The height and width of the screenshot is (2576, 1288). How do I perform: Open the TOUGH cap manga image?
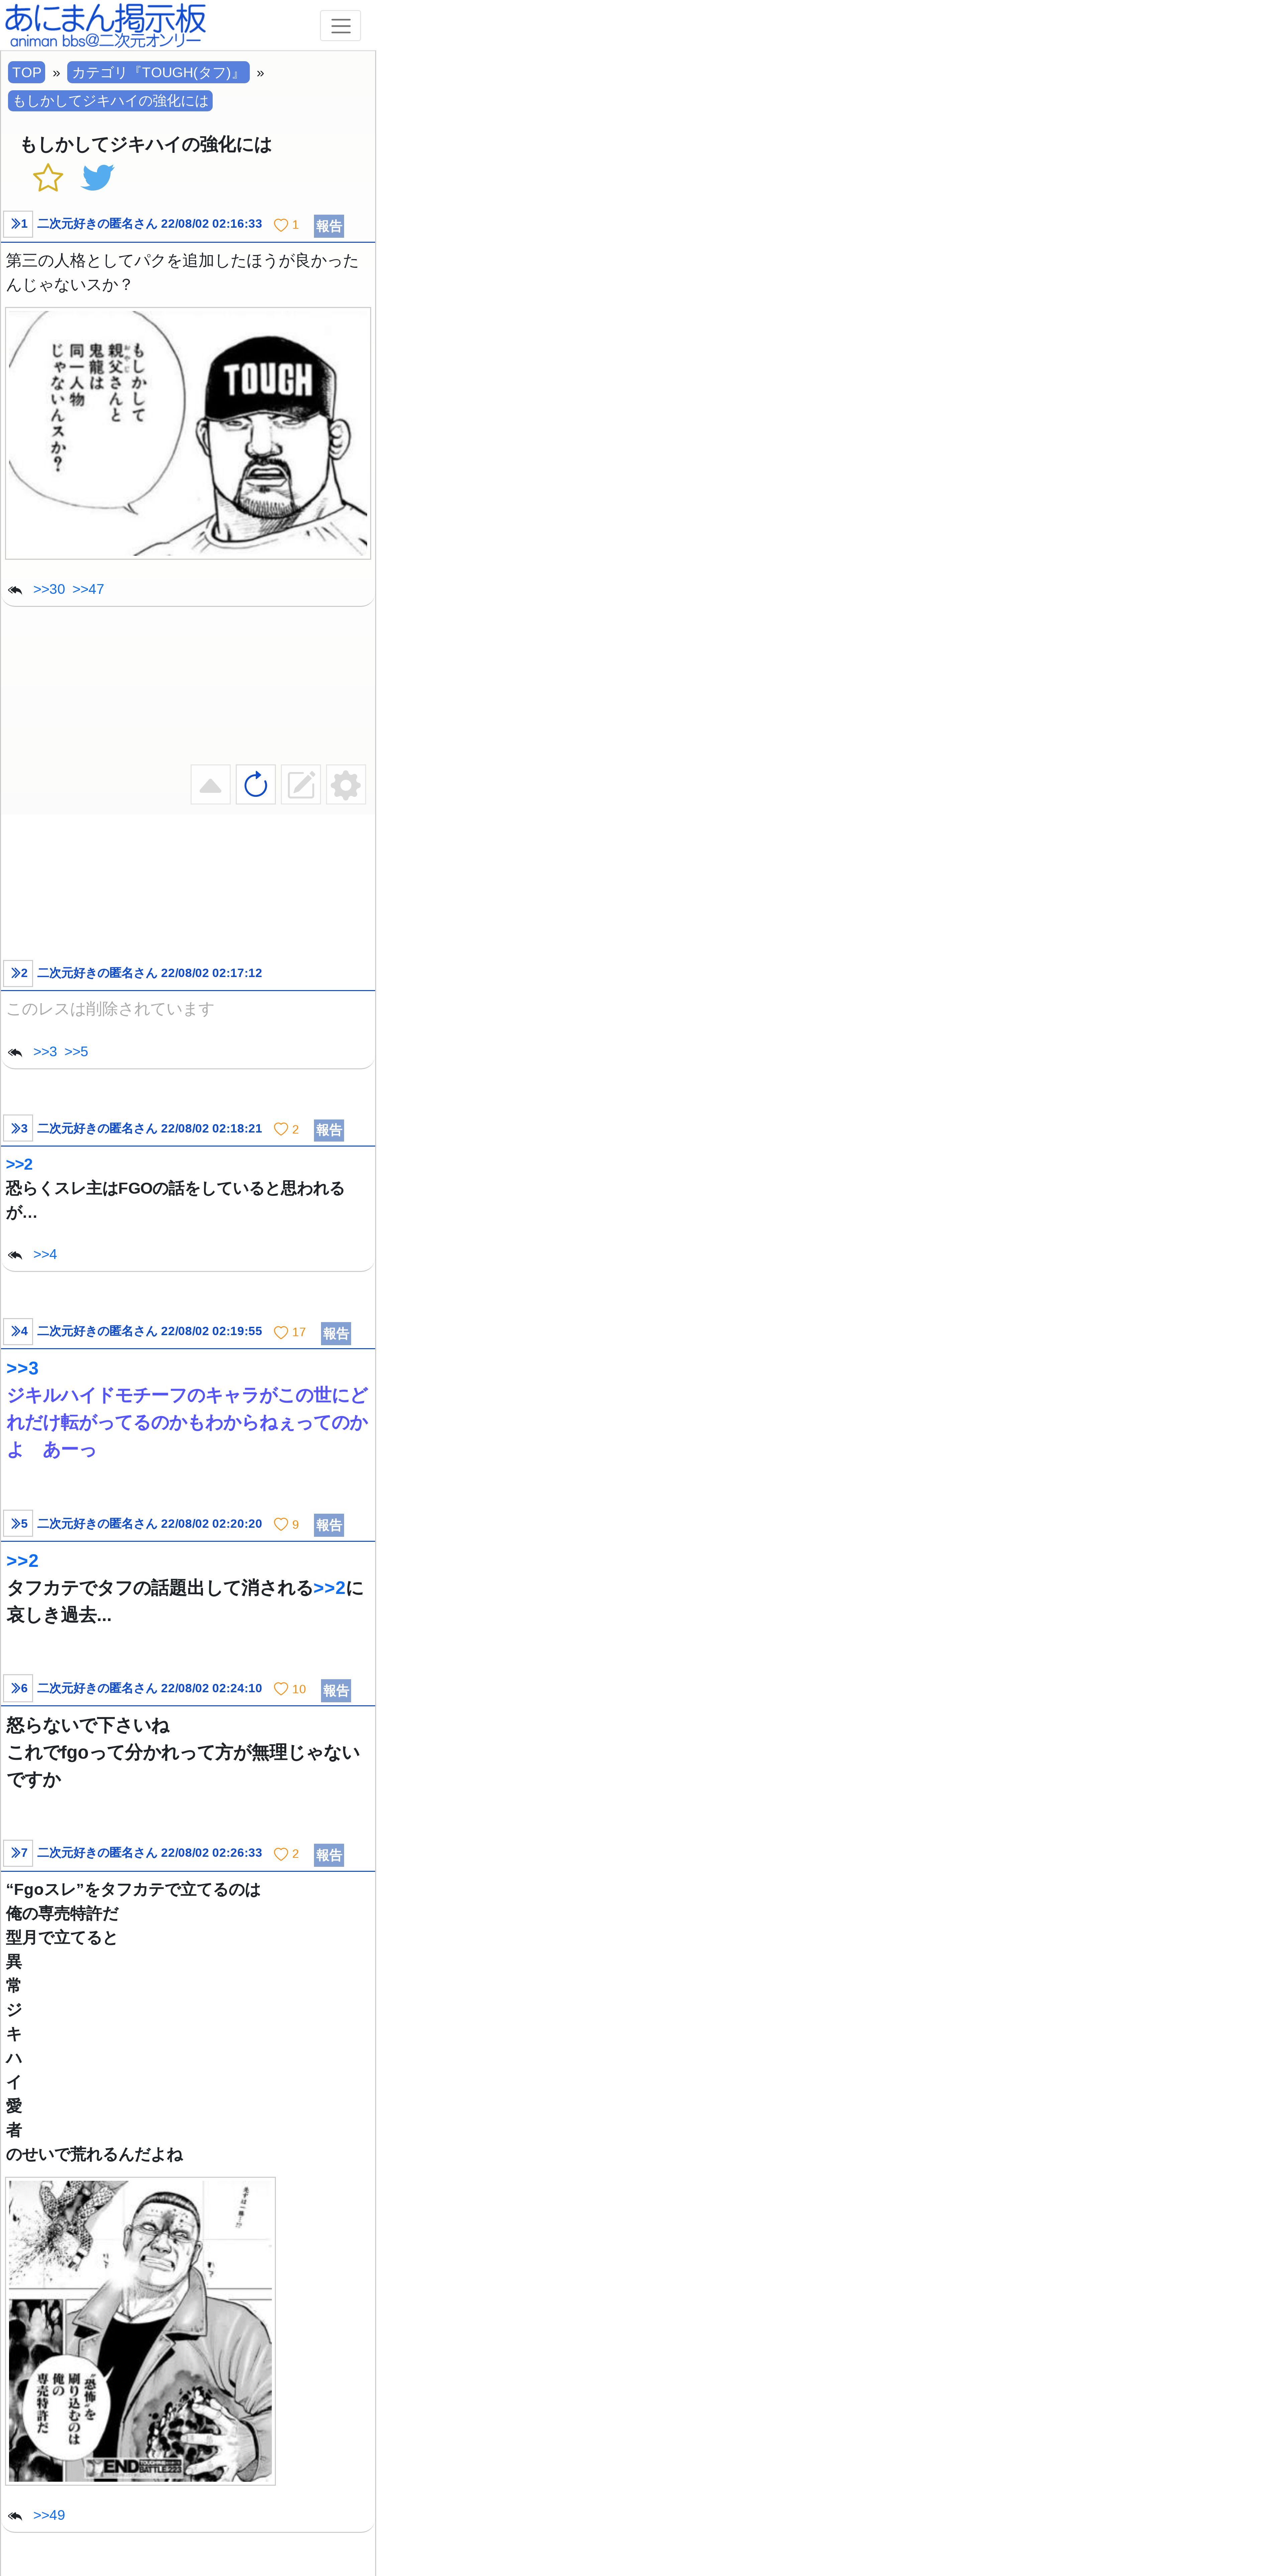click(188, 433)
